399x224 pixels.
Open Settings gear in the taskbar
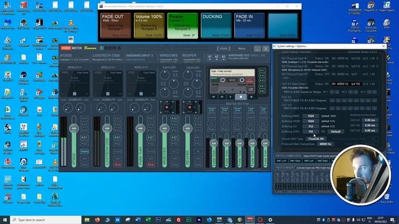[270, 220]
